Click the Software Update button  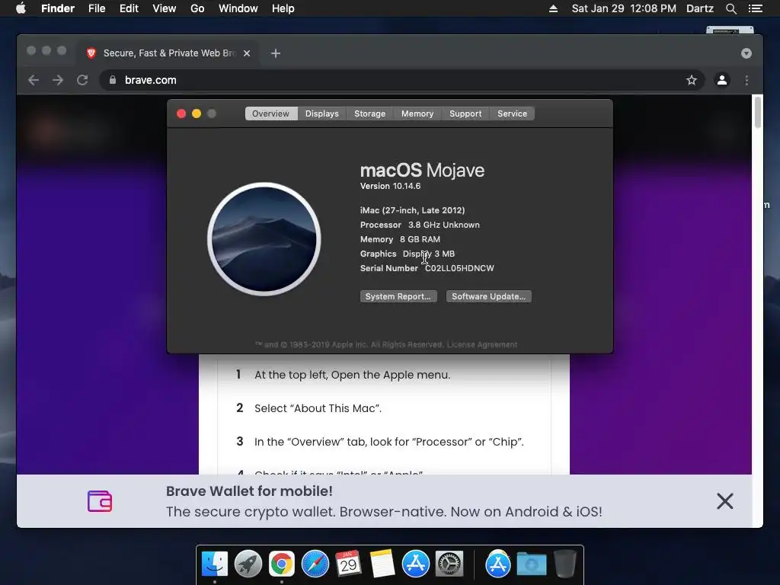tap(488, 296)
